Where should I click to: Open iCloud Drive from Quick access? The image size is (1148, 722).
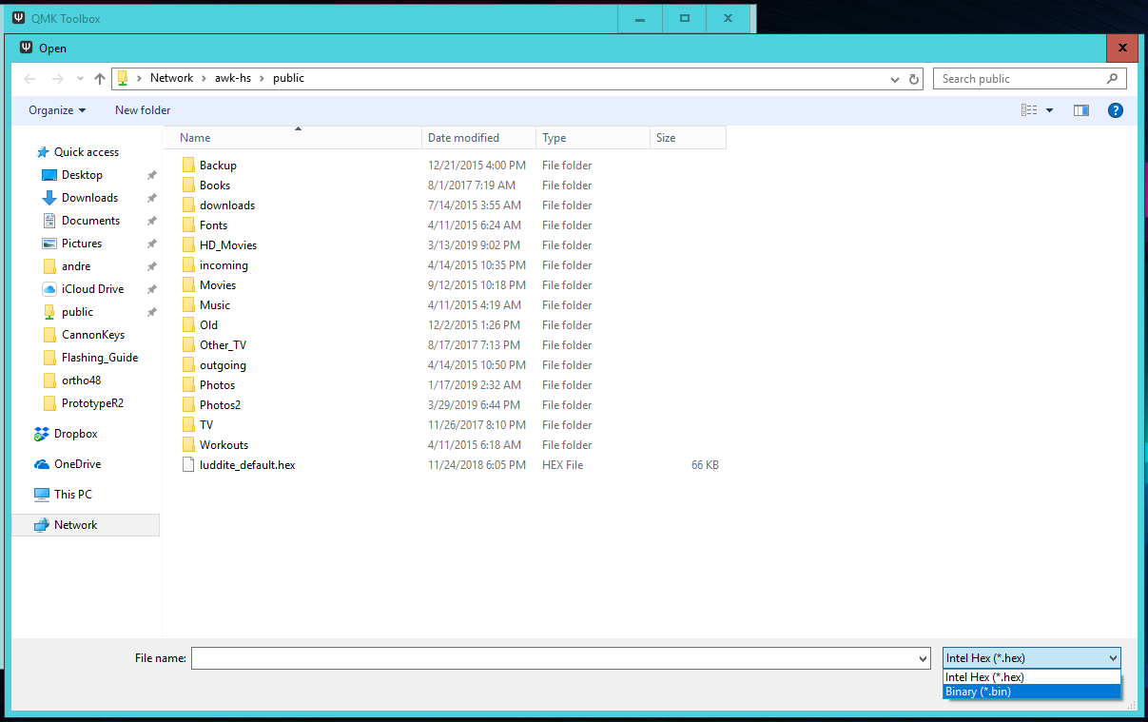tap(92, 289)
